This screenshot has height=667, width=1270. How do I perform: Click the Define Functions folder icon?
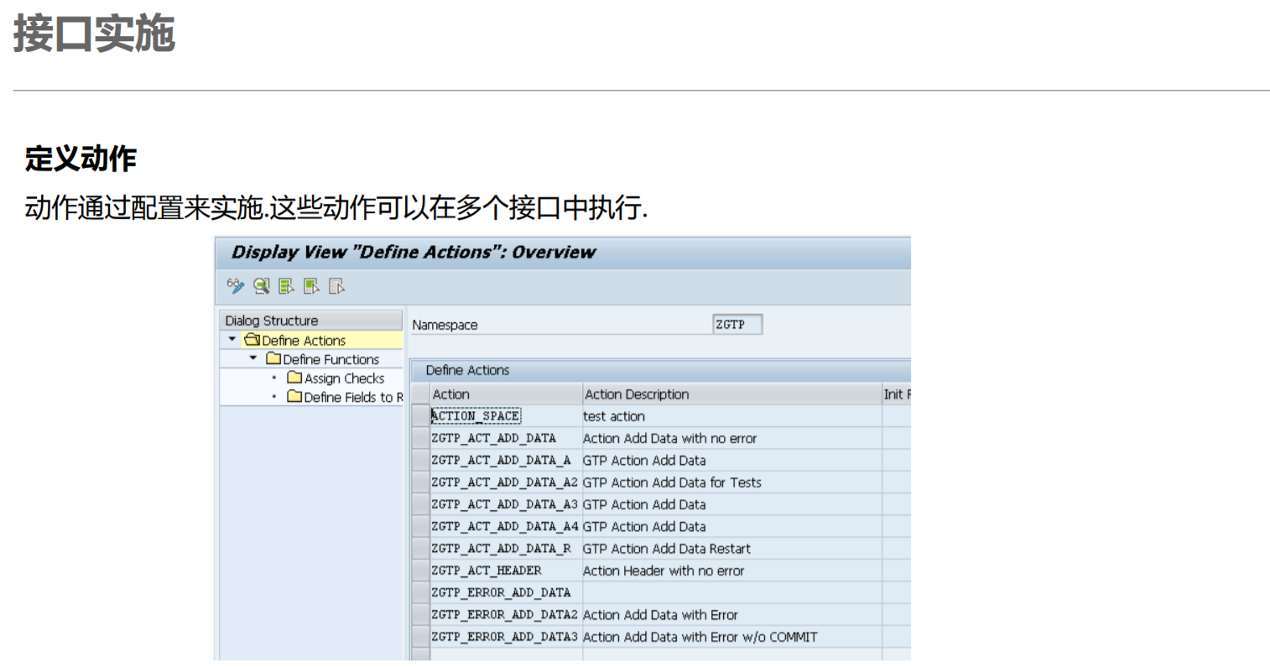(274, 358)
